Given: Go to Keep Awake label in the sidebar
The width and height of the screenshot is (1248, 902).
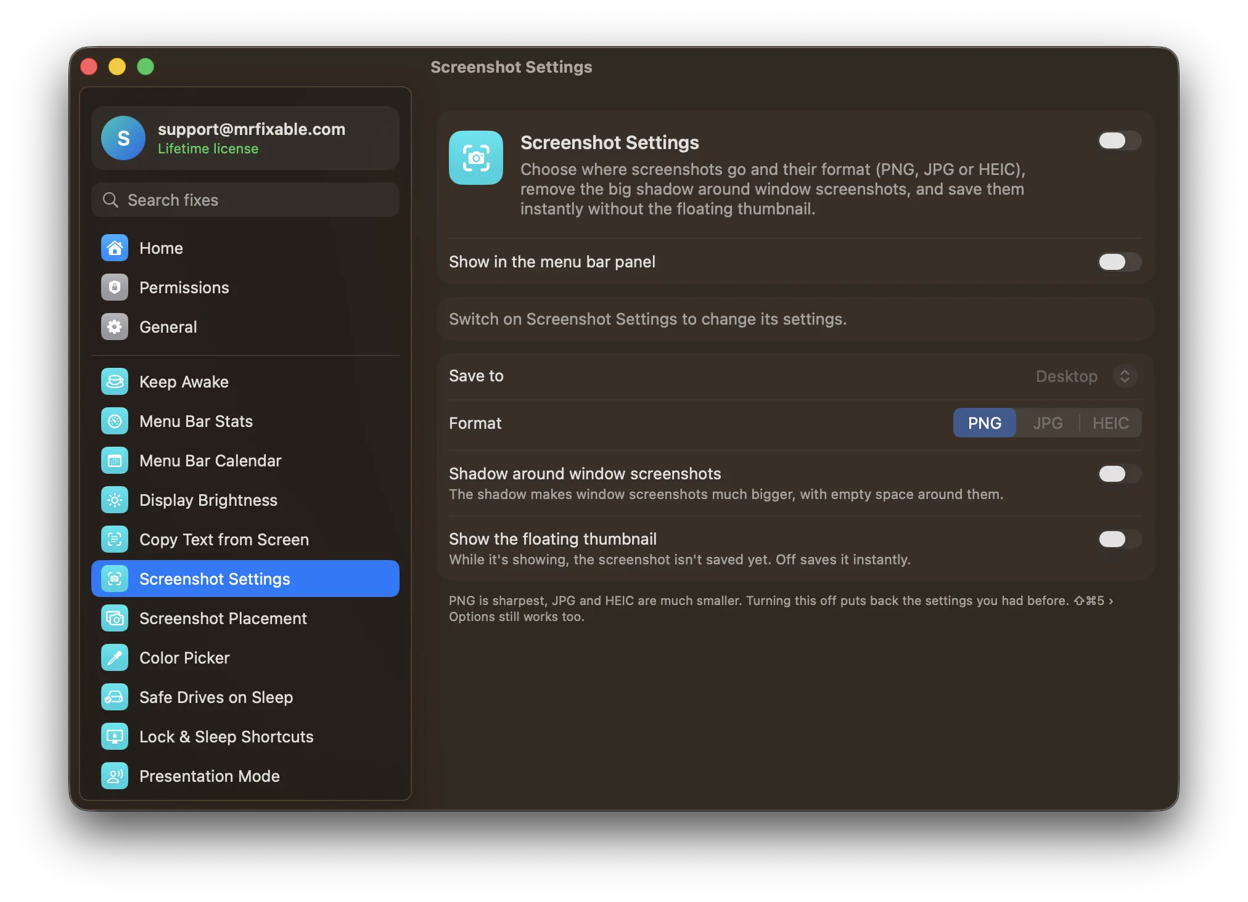Looking at the screenshot, I should coord(184,381).
